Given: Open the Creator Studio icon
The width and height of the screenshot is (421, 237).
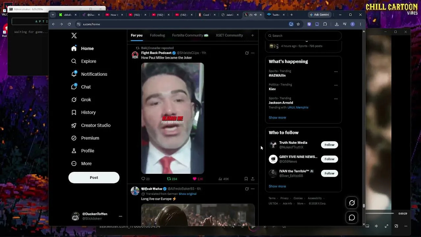Looking at the screenshot, I should [74, 125].
